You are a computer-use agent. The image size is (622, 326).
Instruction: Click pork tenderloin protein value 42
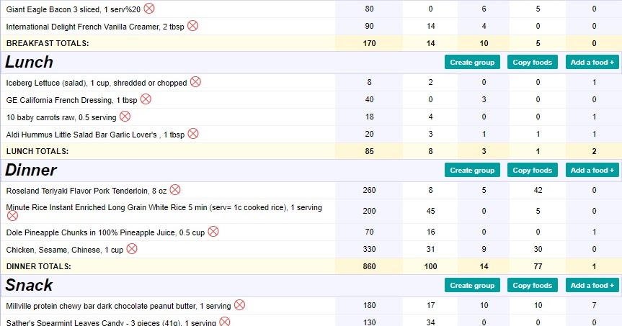point(538,190)
